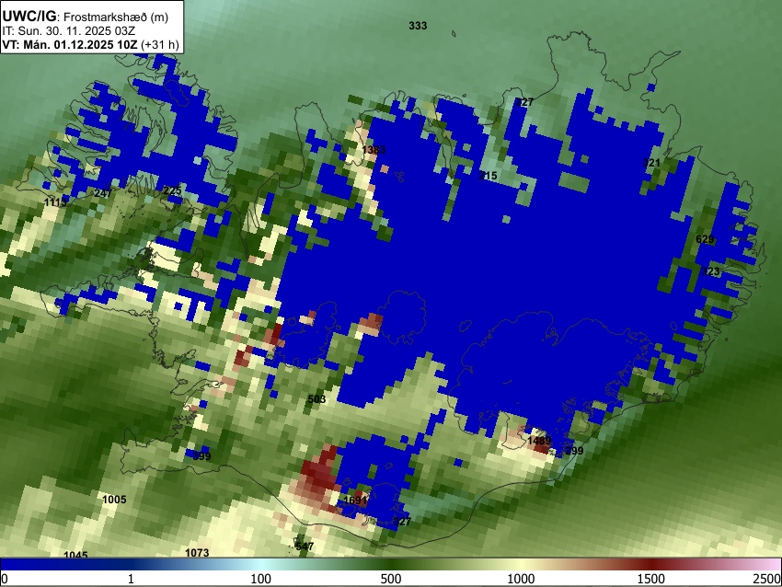Screen dimensions: 782x587
Task: Click the '2500' tick on the color scale
Action: (x=767, y=579)
